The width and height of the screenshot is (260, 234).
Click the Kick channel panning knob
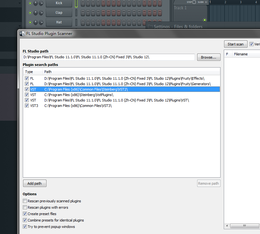[36, 3]
